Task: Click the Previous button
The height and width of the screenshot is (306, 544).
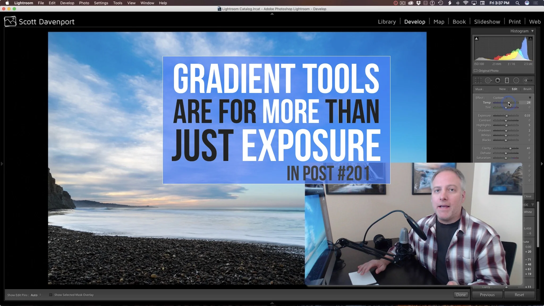Action: 487,295
